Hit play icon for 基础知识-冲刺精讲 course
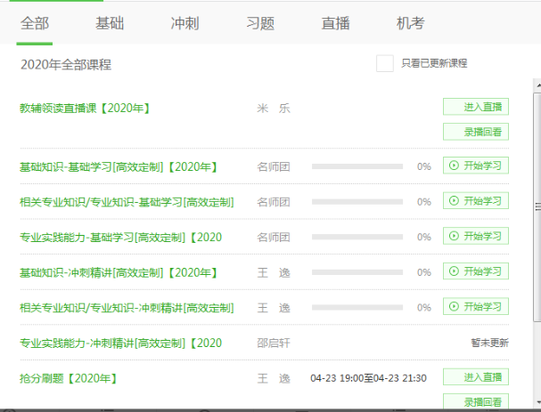 (454, 272)
